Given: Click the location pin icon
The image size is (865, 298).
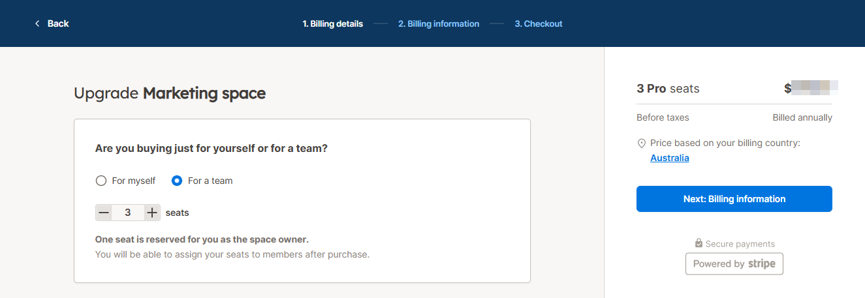Looking at the screenshot, I should click(x=642, y=143).
